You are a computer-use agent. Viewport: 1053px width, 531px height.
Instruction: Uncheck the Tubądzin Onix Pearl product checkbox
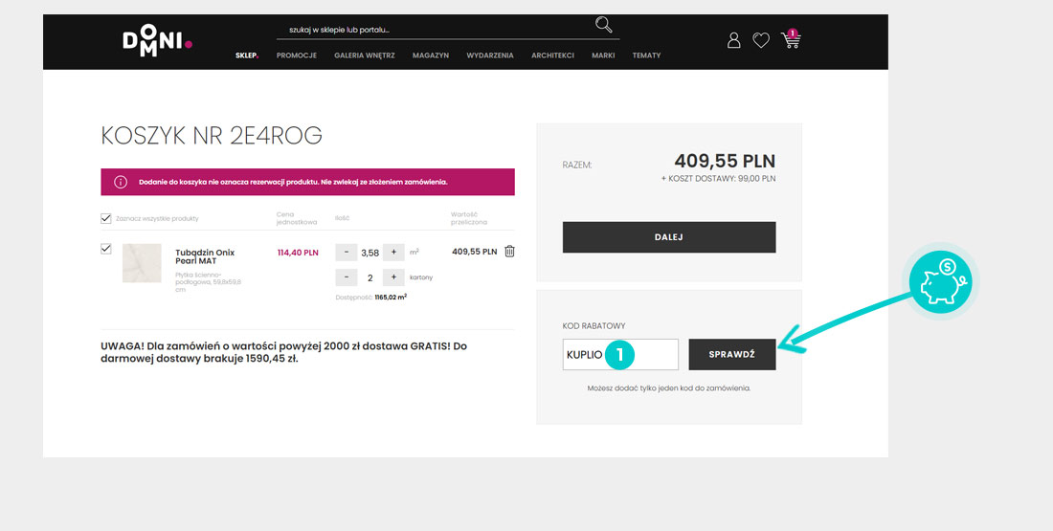[x=106, y=249]
